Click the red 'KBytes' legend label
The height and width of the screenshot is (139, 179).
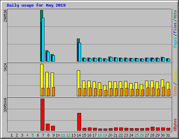[x=175, y=125]
